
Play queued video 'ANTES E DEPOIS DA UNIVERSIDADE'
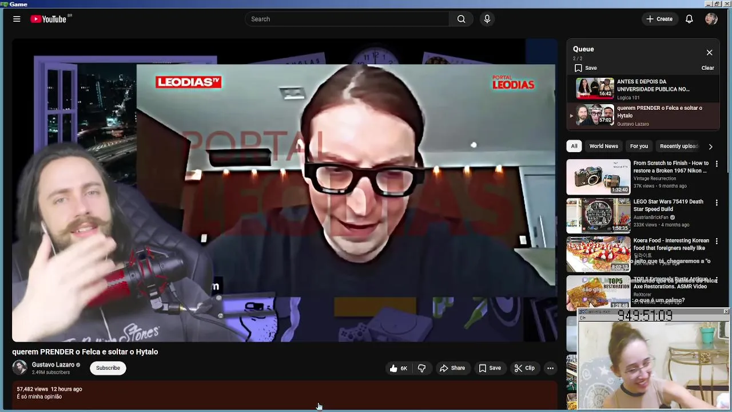(x=643, y=89)
